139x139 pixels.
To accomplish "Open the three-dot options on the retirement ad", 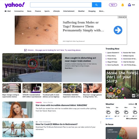I will point(101,122).
